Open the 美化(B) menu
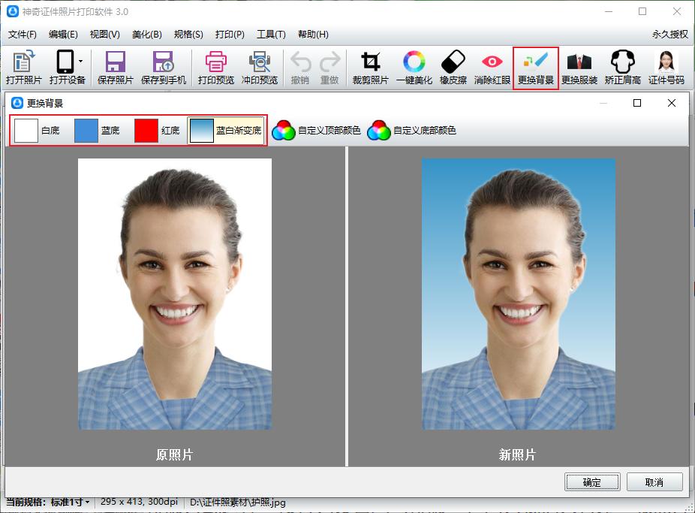 (146, 34)
